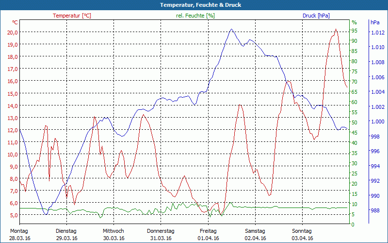Select the blue Druck [hPa] legend label

click(x=316, y=16)
